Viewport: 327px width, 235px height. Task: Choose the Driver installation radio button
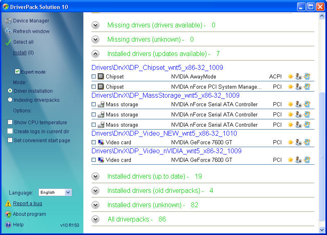pos(10,91)
